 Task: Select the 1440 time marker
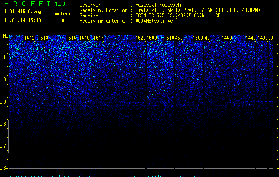click(x=251, y=38)
